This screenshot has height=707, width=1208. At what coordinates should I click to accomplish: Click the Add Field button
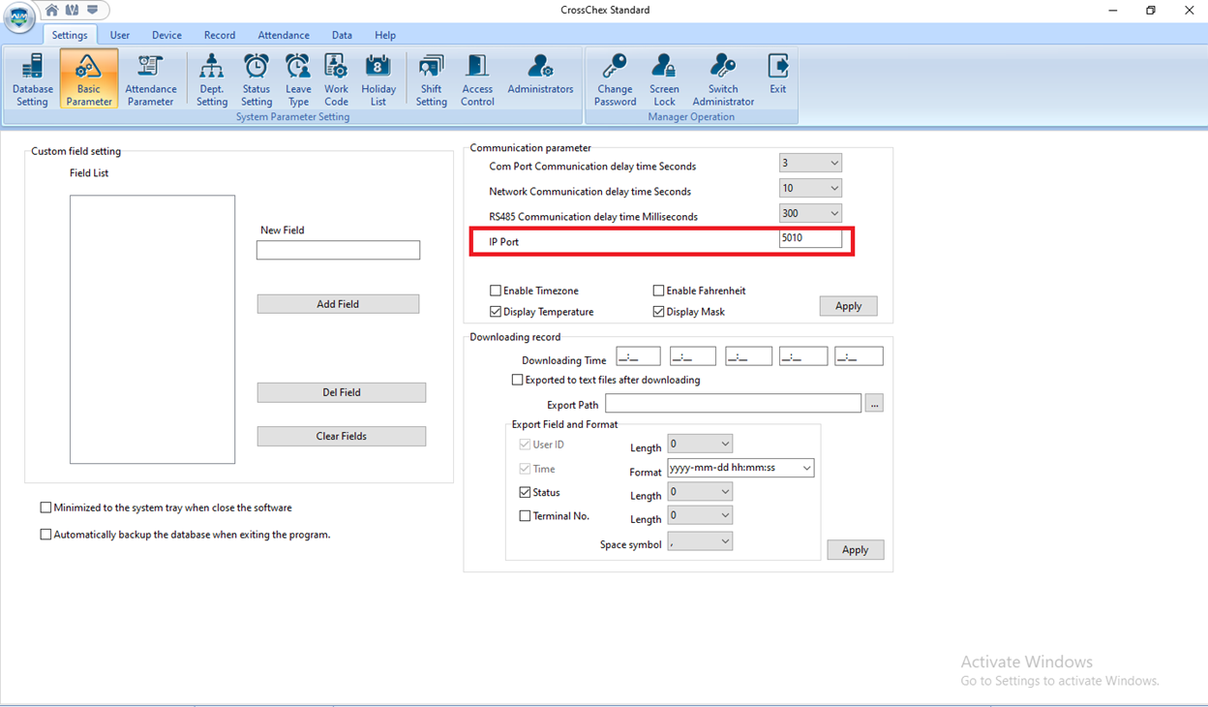[x=338, y=304]
